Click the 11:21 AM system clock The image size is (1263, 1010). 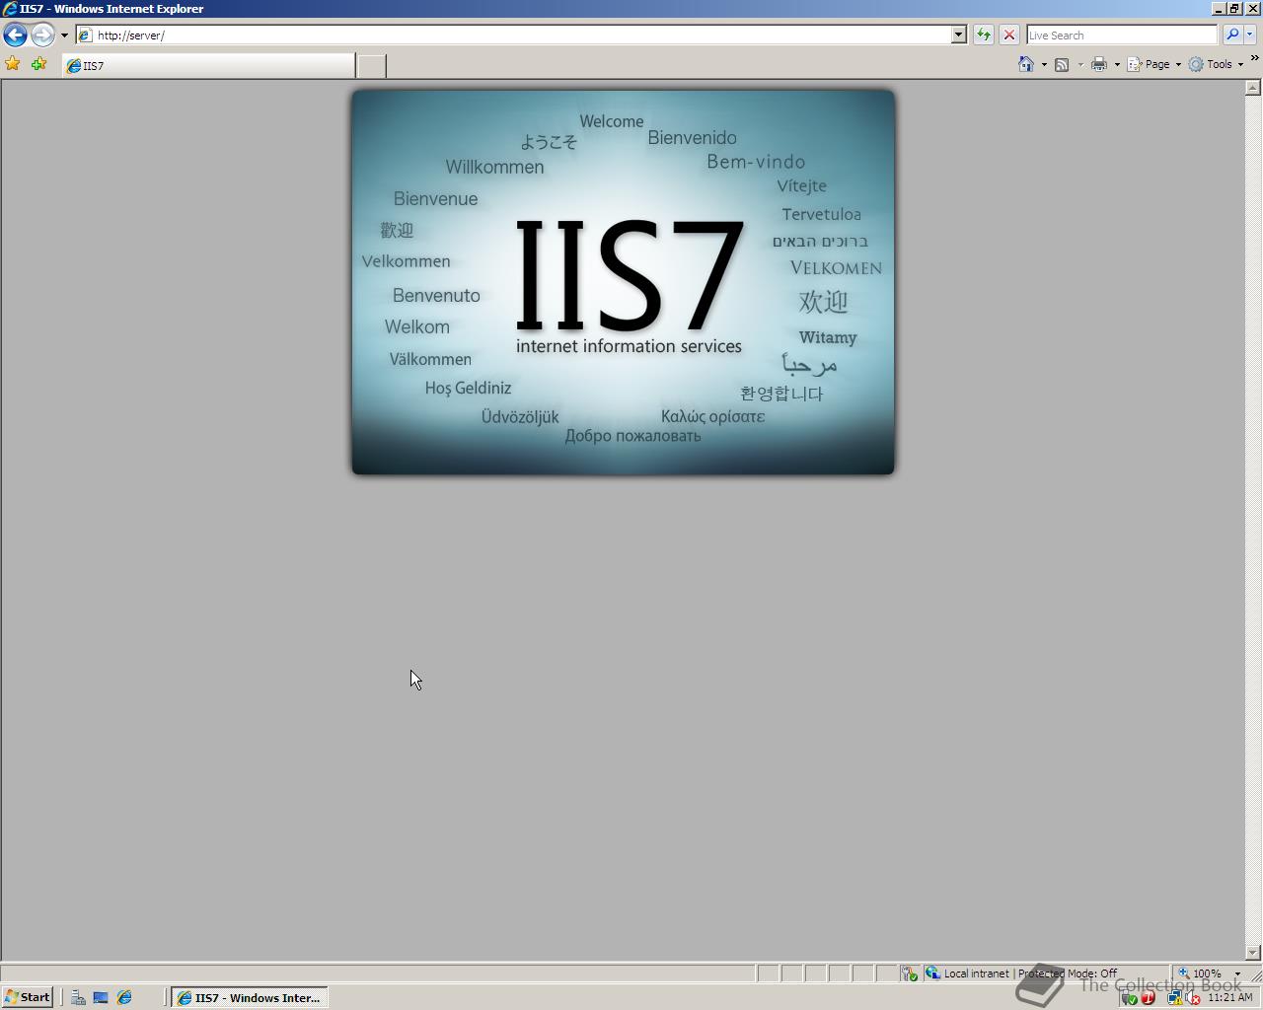(1229, 997)
